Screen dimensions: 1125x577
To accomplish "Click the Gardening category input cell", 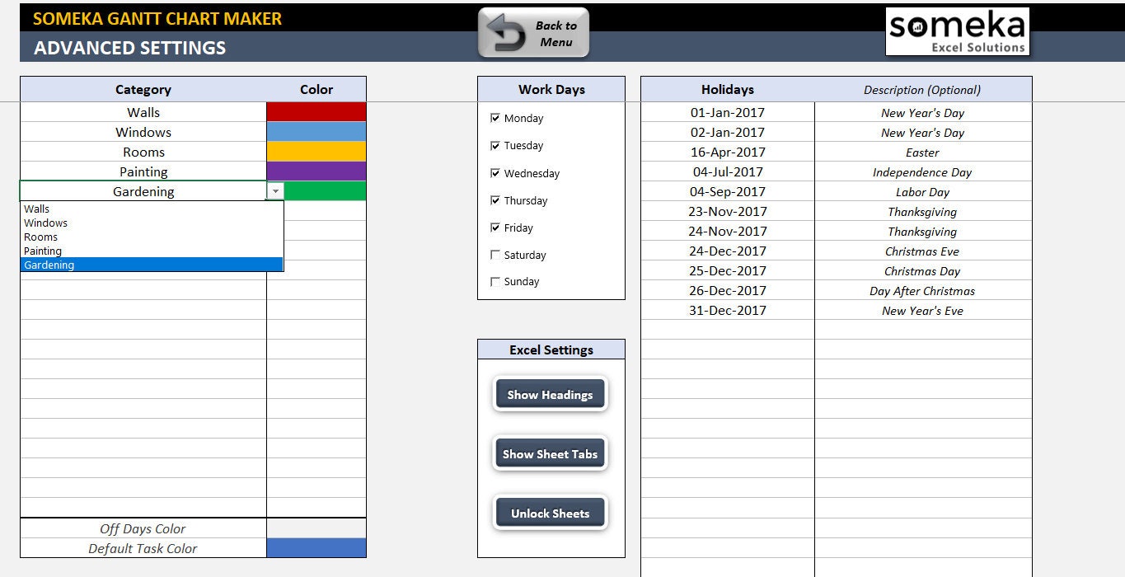I will (143, 191).
